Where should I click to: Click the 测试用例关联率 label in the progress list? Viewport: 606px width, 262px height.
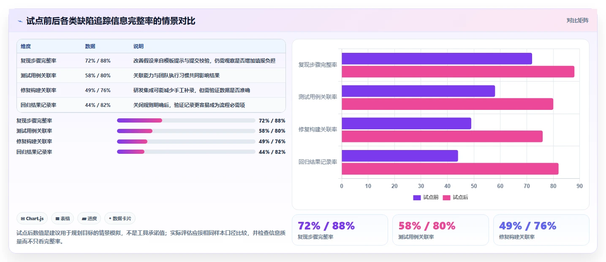[34, 131]
